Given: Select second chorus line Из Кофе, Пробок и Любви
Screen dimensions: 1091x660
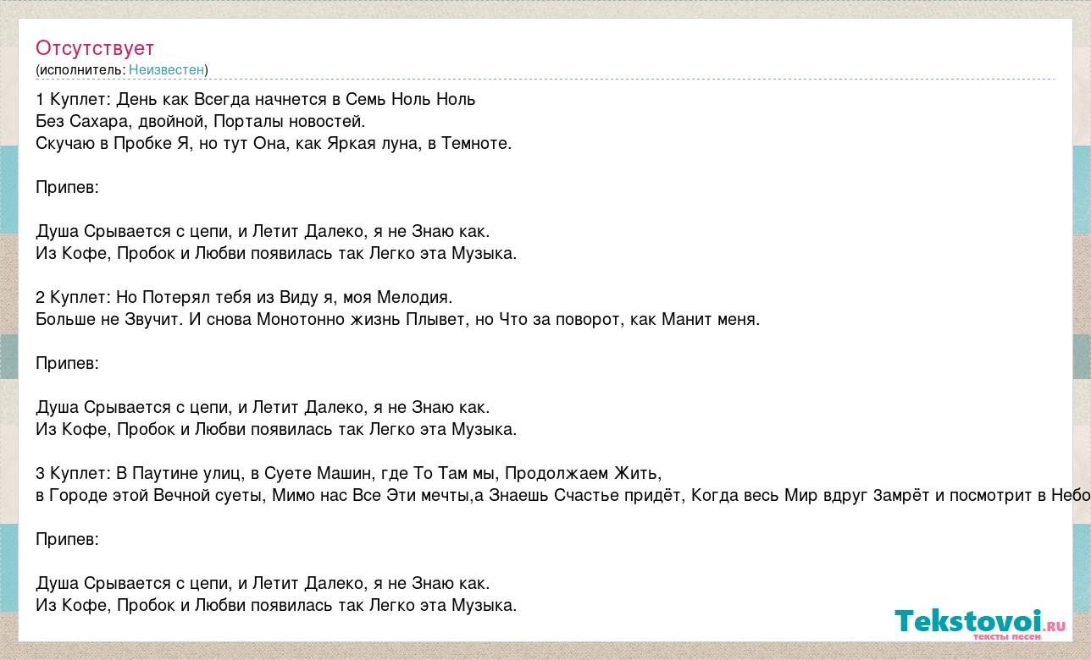Looking at the screenshot, I should pyautogui.click(x=276, y=429).
